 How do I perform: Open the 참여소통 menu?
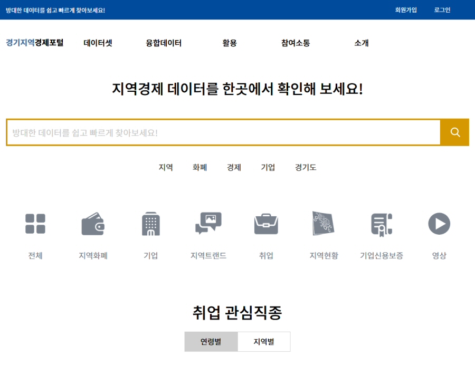pos(296,43)
